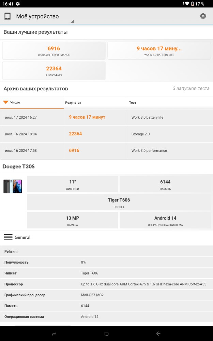Tap the Doogee T30S device title

pyautogui.click(x=18, y=167)
